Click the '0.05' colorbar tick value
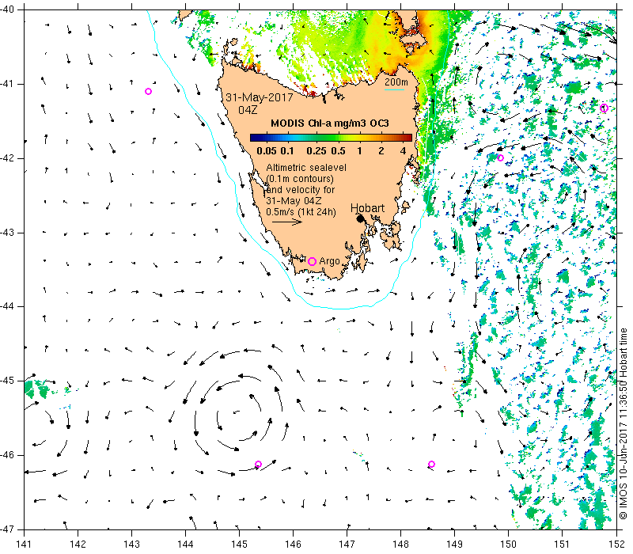This screenshot has width=633, height=554. coord(267,151)
